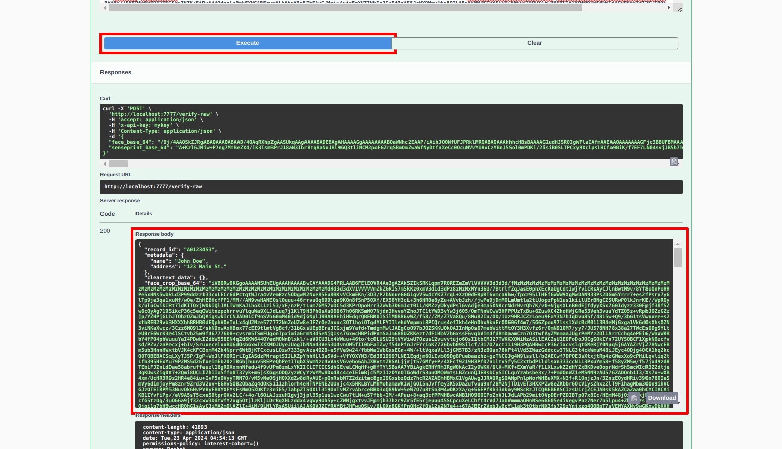Click the blue Execute button
The image size is (782, 449).
click(248, 43)
